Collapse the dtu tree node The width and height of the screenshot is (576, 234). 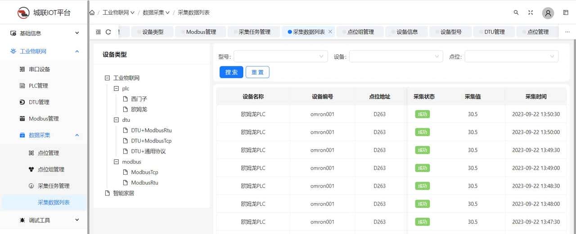(x=116, y=120)
